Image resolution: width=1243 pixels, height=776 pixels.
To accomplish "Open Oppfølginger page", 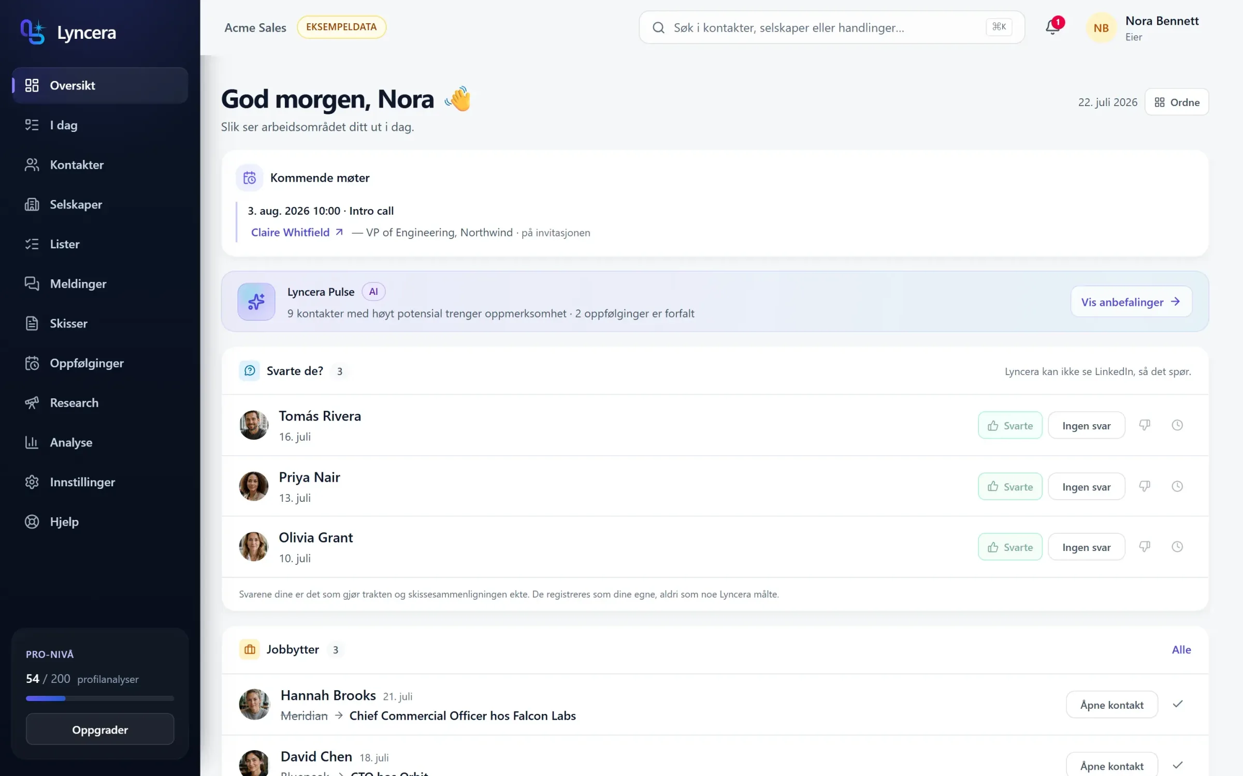I will (x=100, y=363).
